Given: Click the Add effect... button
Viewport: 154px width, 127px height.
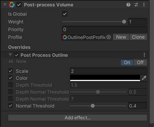Looking at the screenshot, I should click(78, 118).
